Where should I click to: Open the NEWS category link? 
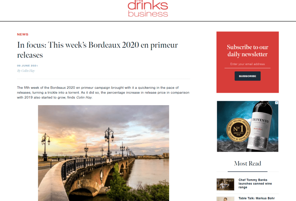click(23, 34)
